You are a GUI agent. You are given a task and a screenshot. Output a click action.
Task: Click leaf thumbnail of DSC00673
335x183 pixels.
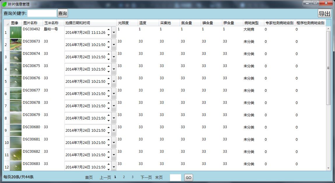pyautogui.click(x=16, y=44)
